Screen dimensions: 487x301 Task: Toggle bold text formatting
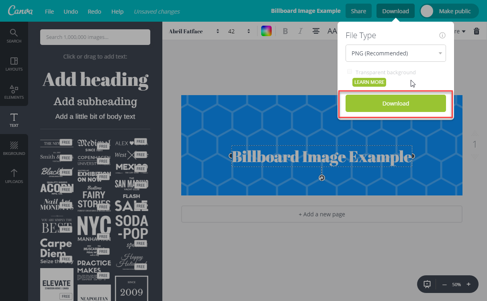pyautogui.click(x=285, y=31)
